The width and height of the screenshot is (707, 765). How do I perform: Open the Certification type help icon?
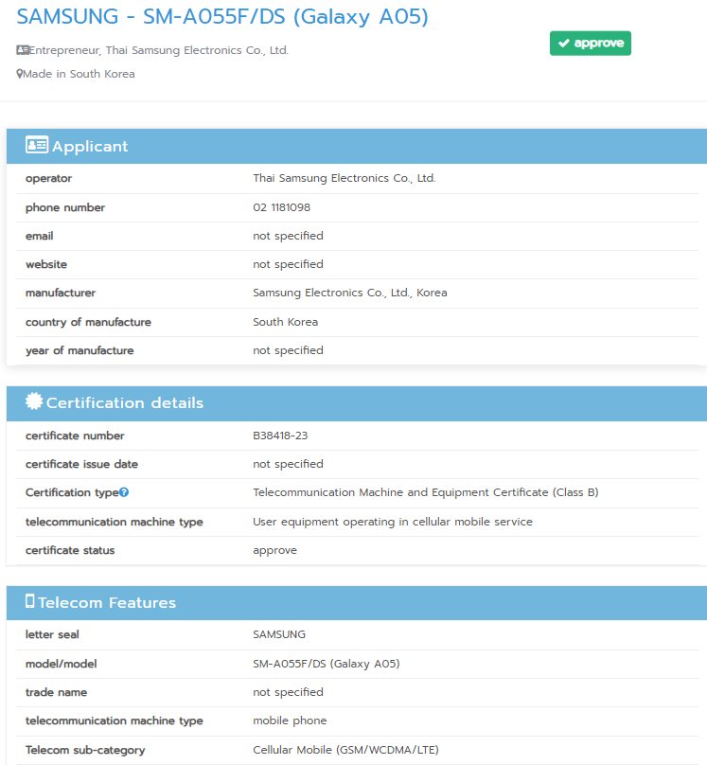click(x=124, y=492)
